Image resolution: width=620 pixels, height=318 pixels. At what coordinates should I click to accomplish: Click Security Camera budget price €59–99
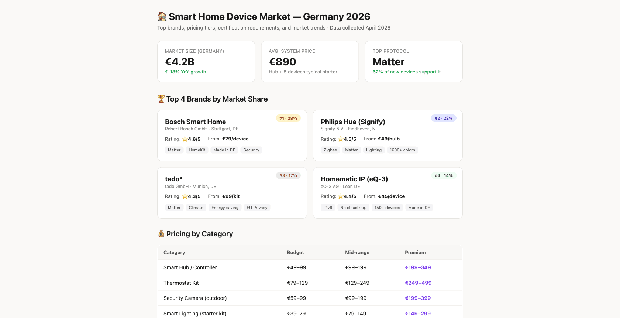(x=297, y=298)
